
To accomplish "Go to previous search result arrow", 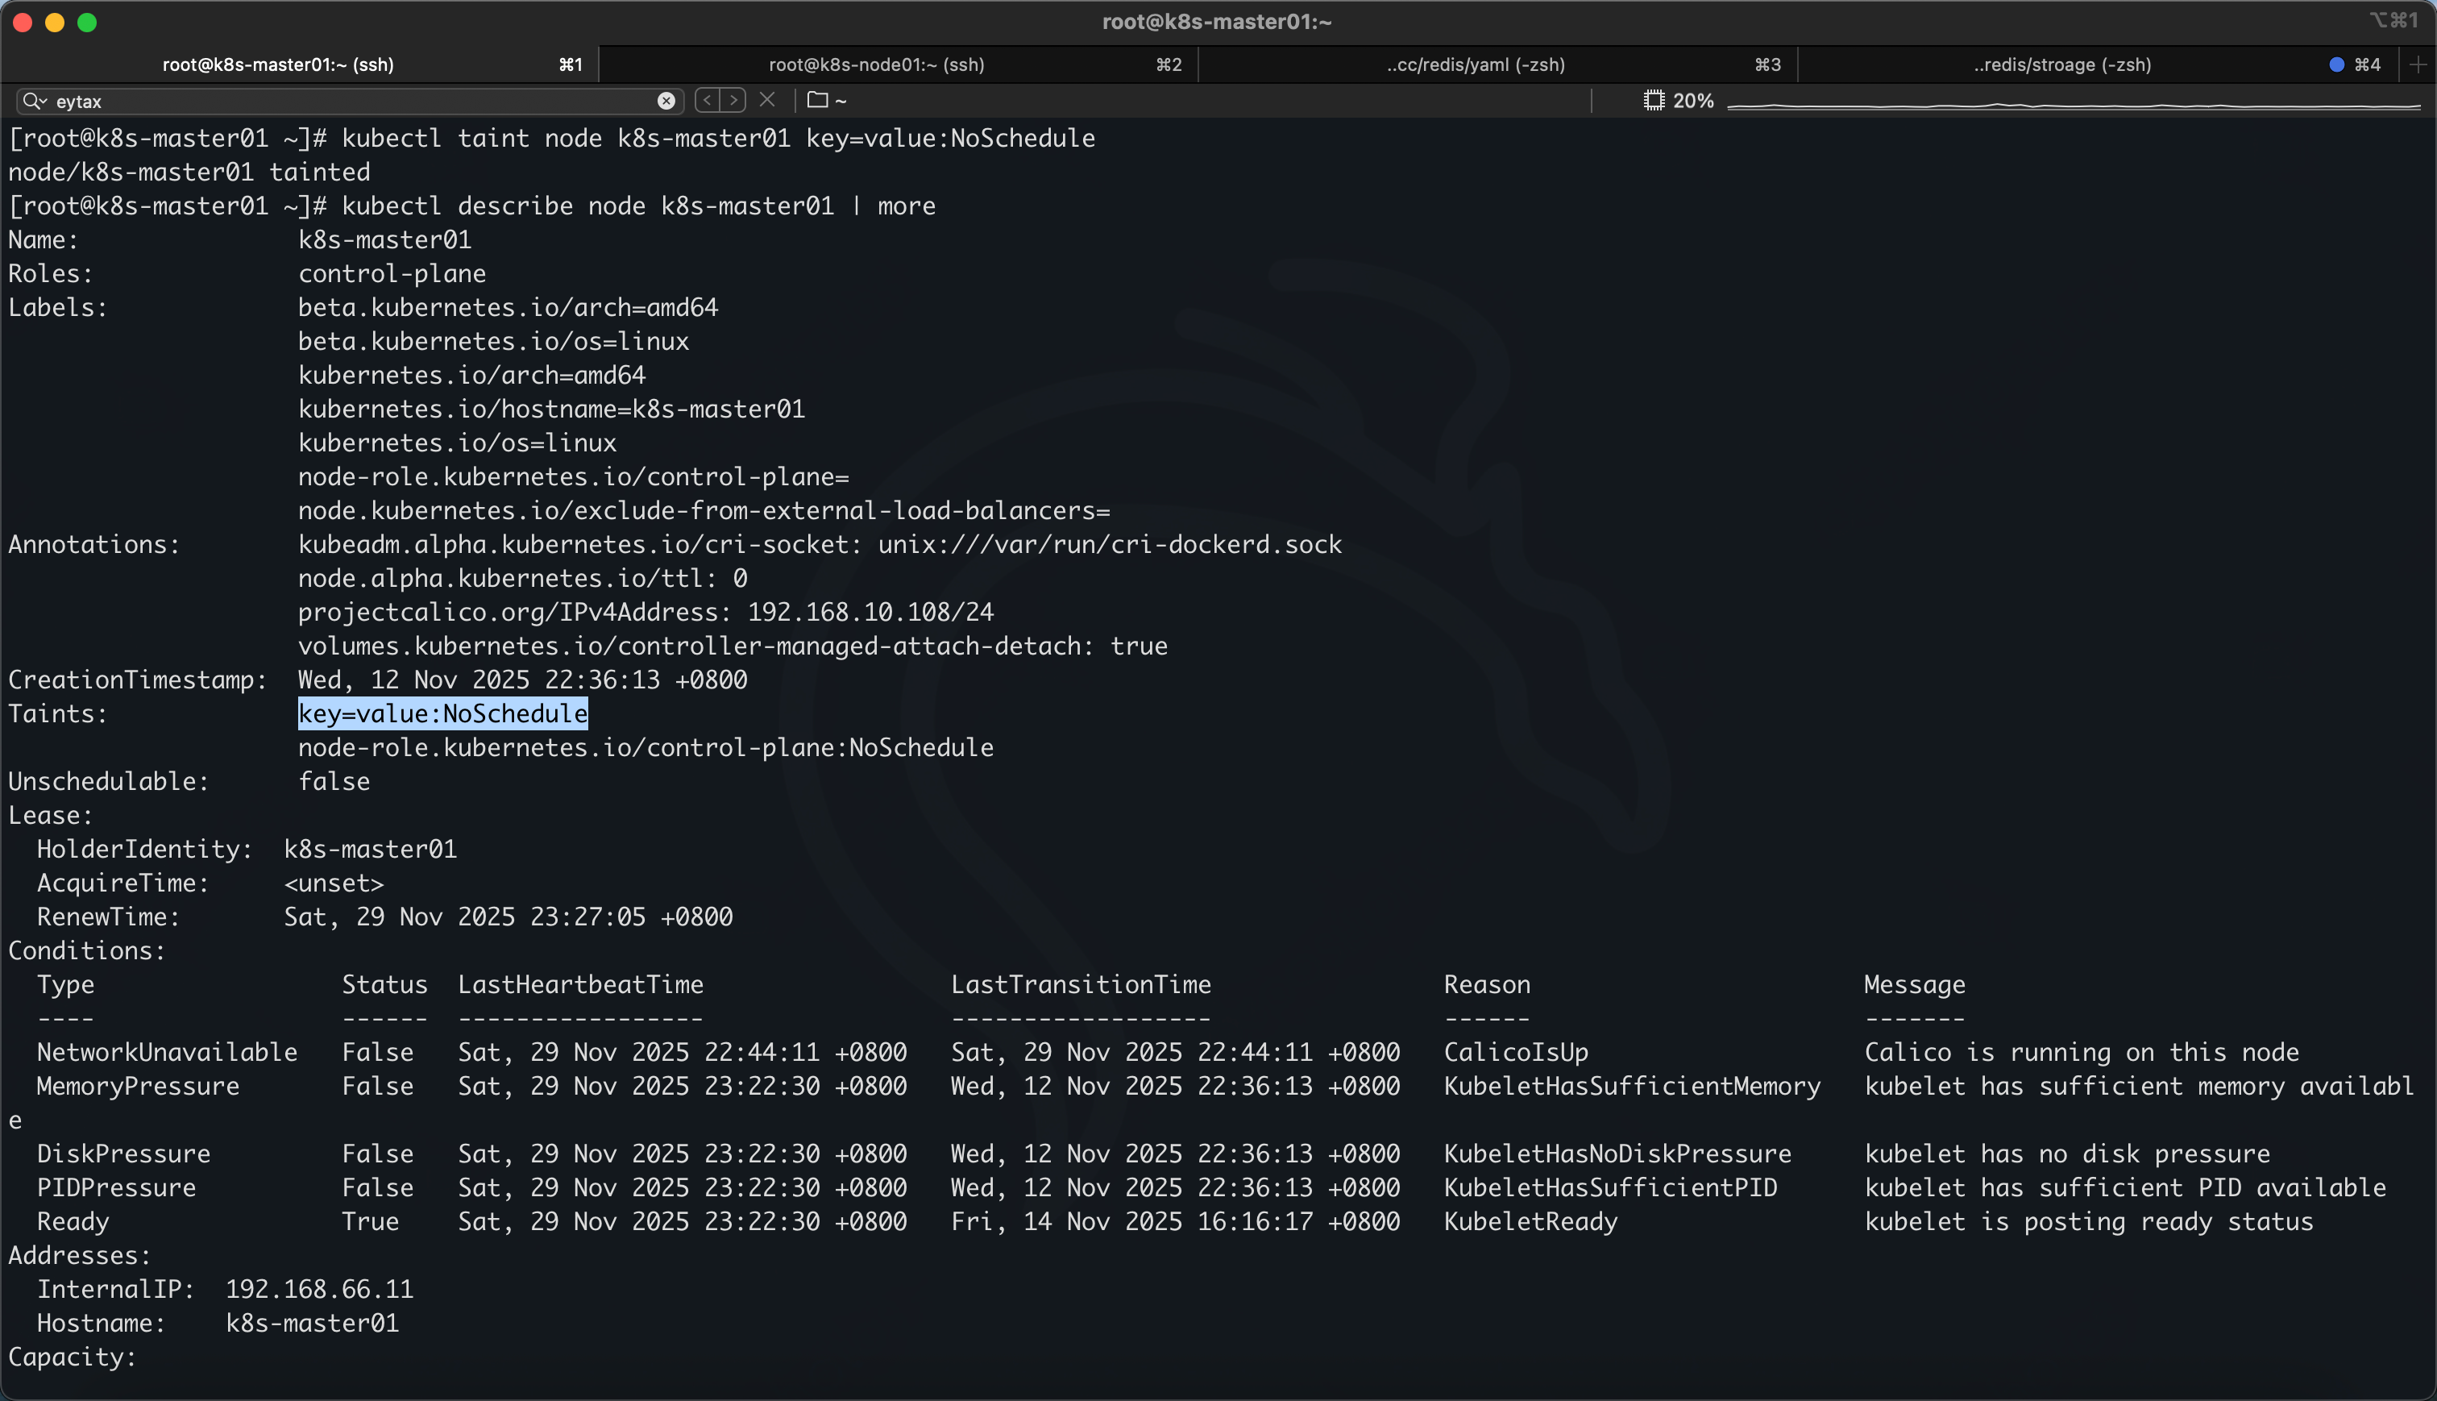I will point(708,100).
